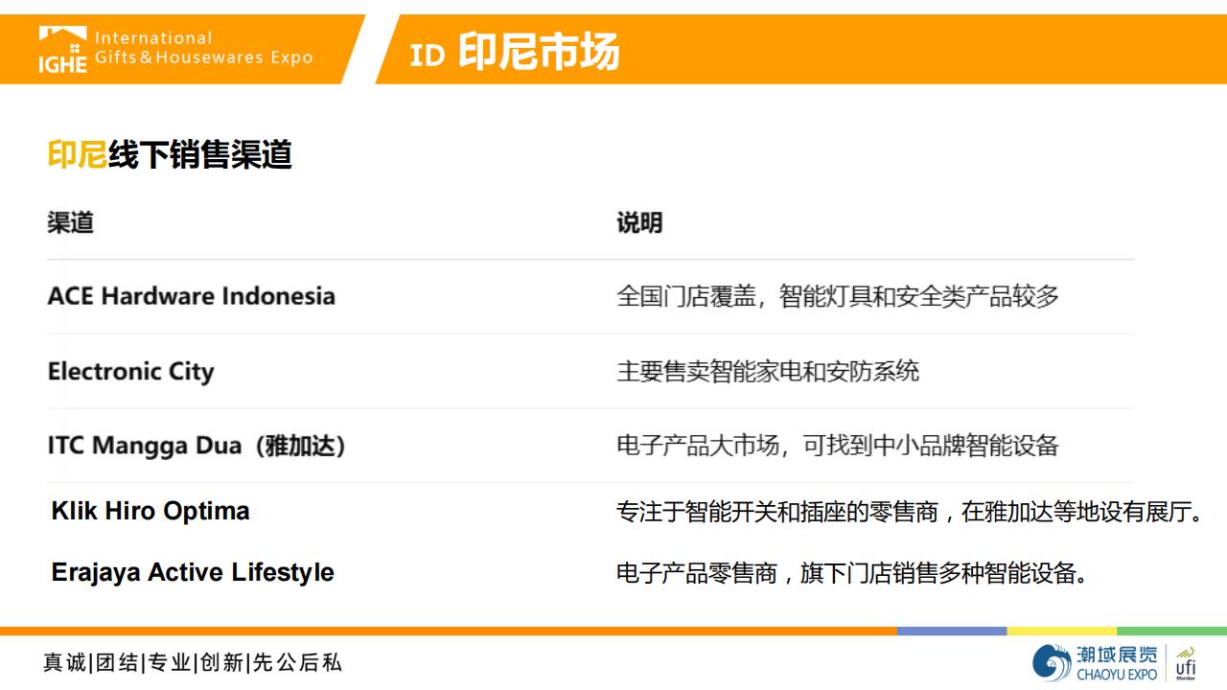Click the '潮域展览 CHAOYU EXPO' wordmark

pyautogui.click(x=1117, y=663)
